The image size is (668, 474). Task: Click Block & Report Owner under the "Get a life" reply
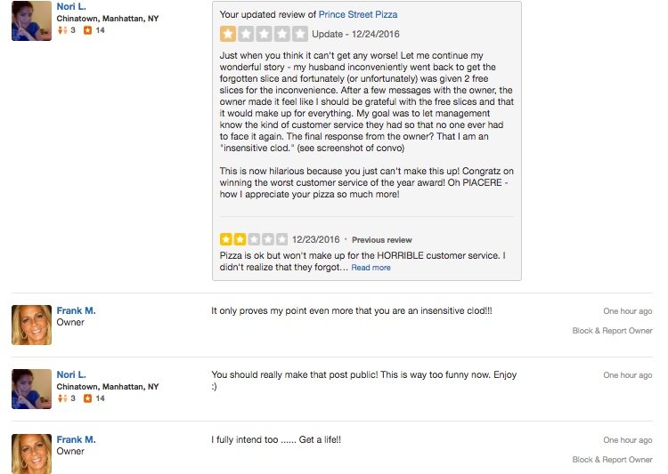pos(612,460)
